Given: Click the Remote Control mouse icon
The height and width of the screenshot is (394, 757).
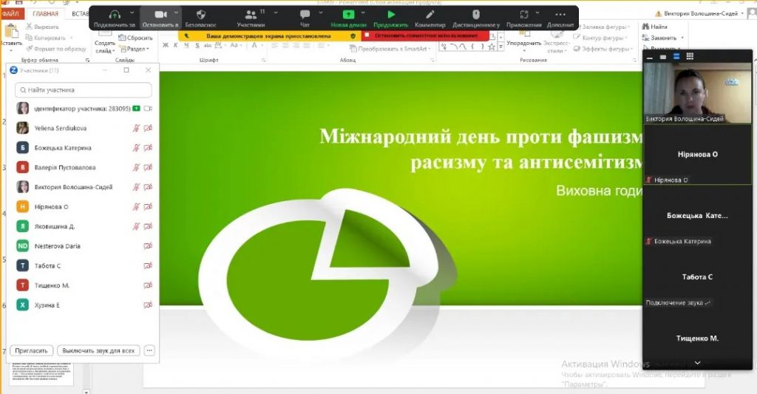Looking at the screenshot, I should click(475, 15).
